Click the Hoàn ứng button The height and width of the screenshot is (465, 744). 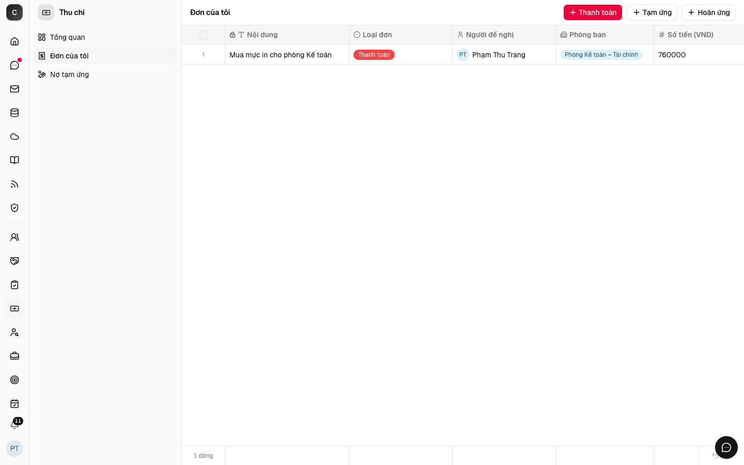point(708,12)
